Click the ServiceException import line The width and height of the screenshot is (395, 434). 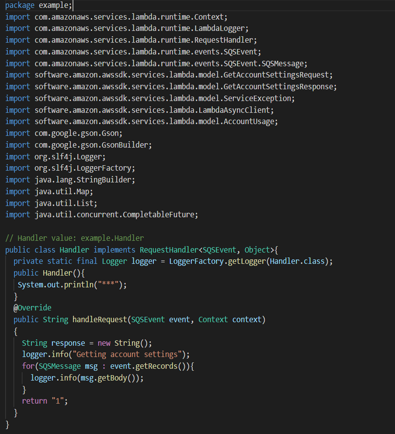pyautogui.click(x=150, y=98)
